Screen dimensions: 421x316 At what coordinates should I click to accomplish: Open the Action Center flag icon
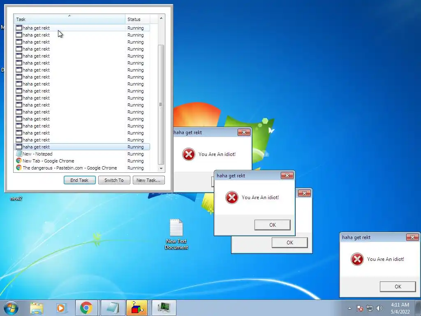359,308
